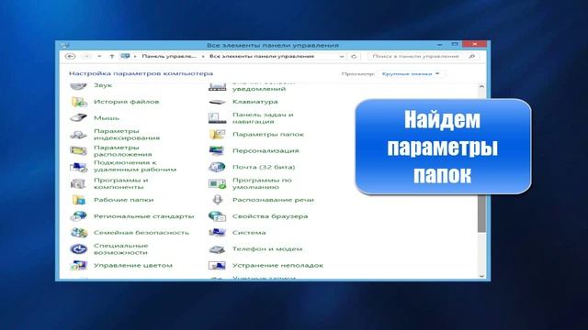Viewport: 588px width, 330px height.
Task: Click Телефон и модем label
Action: coord(267,248)
